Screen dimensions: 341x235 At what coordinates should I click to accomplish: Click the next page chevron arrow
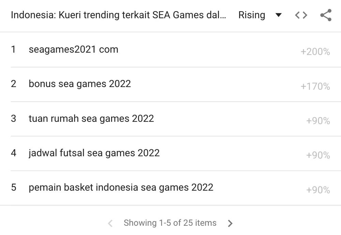pyautogui.click(x=230, y=223)
